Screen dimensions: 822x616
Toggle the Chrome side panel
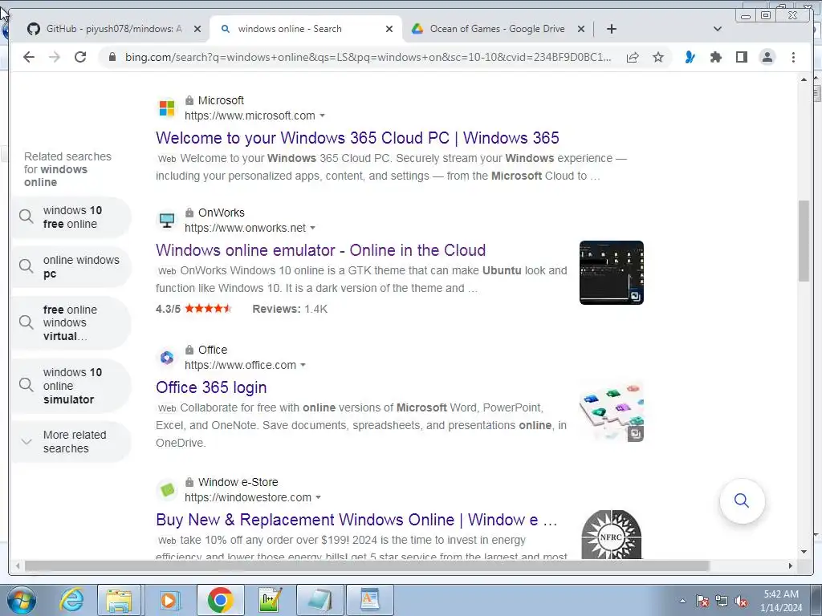pyautogui.click(x=741, y=57)
